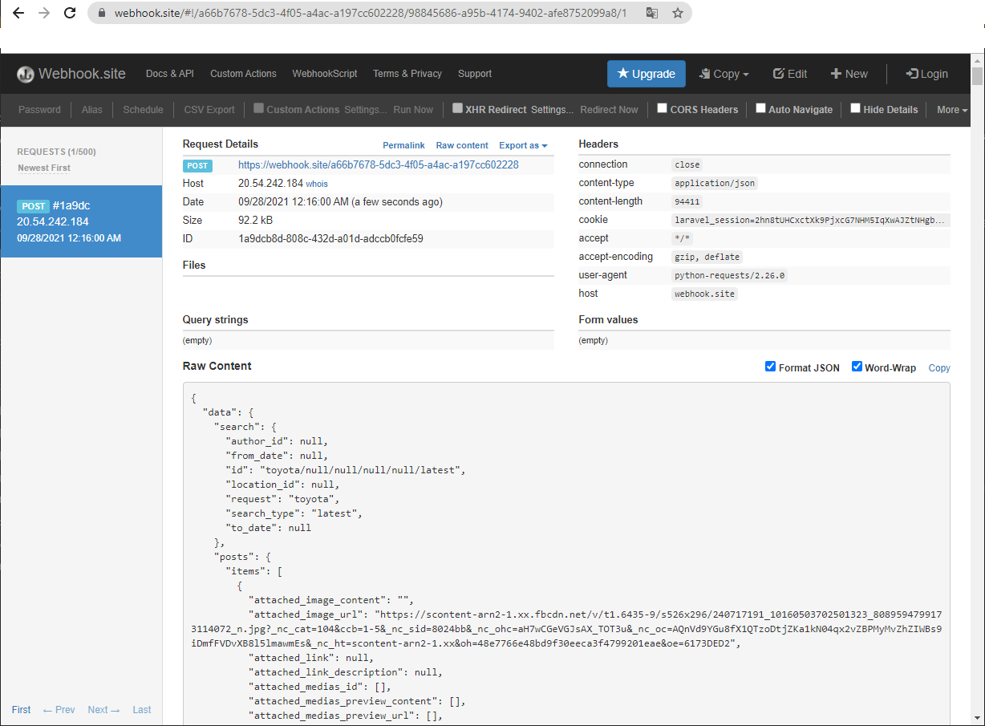Open Docs & API menu item
The width and height of the screenshot is (985, 726).
tap(170, 74)
